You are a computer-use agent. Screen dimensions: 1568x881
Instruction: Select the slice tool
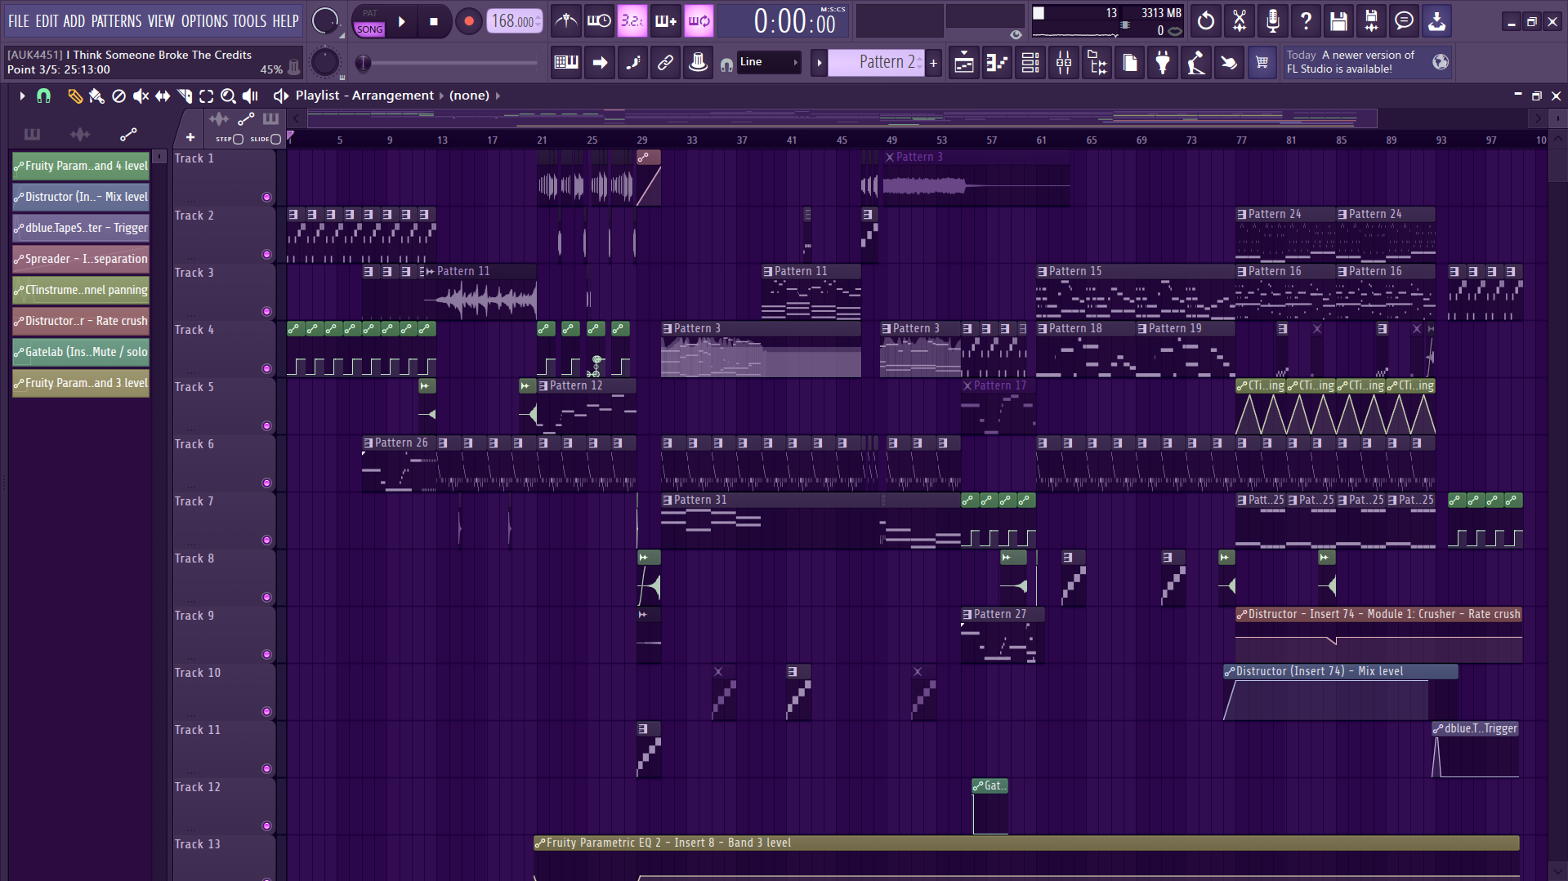pyautogui.click(x=185, y=96)
